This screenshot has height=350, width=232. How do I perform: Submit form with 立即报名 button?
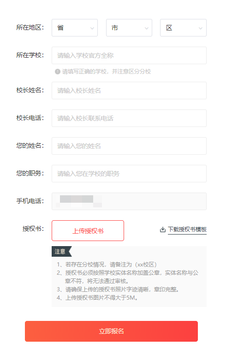click(x=111, y=331)
